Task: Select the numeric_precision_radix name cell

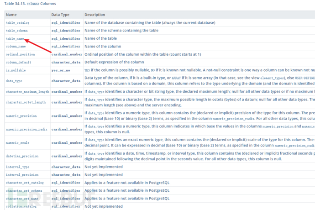Action: pos(26,129)
